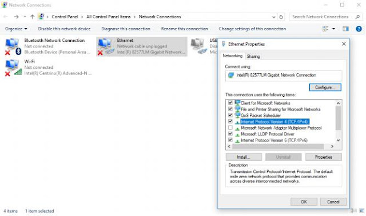Uncheck Internet Protocol Version 6 checkbox
The height and width of the screenshot is (216, 366).
click(x=230, y=140)
